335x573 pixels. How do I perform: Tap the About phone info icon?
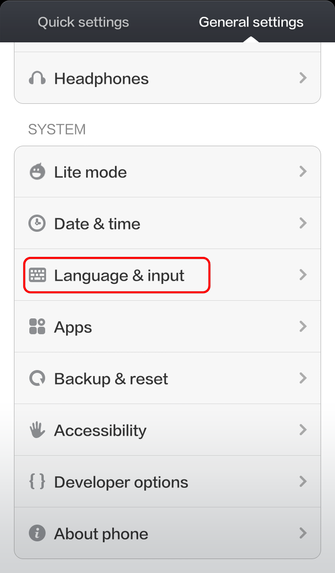tap(37, 533)
